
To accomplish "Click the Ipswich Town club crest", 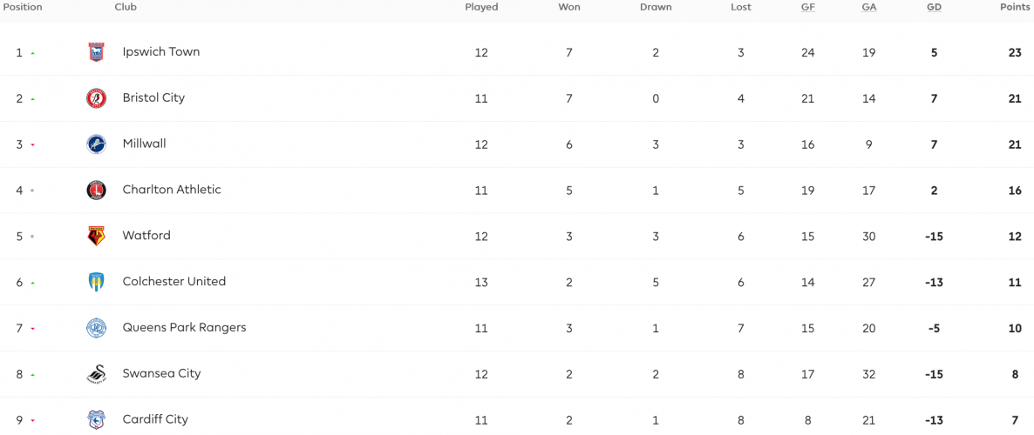I will pyautogui.click(x=96, y=52).
